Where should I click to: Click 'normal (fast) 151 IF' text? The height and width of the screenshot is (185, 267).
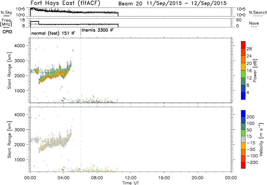tap(53, 33)
